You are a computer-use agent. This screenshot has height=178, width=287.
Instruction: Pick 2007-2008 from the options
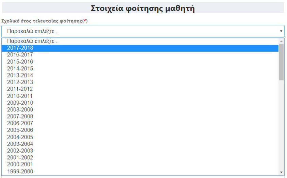pyautogui.click(x=20, y=117)
